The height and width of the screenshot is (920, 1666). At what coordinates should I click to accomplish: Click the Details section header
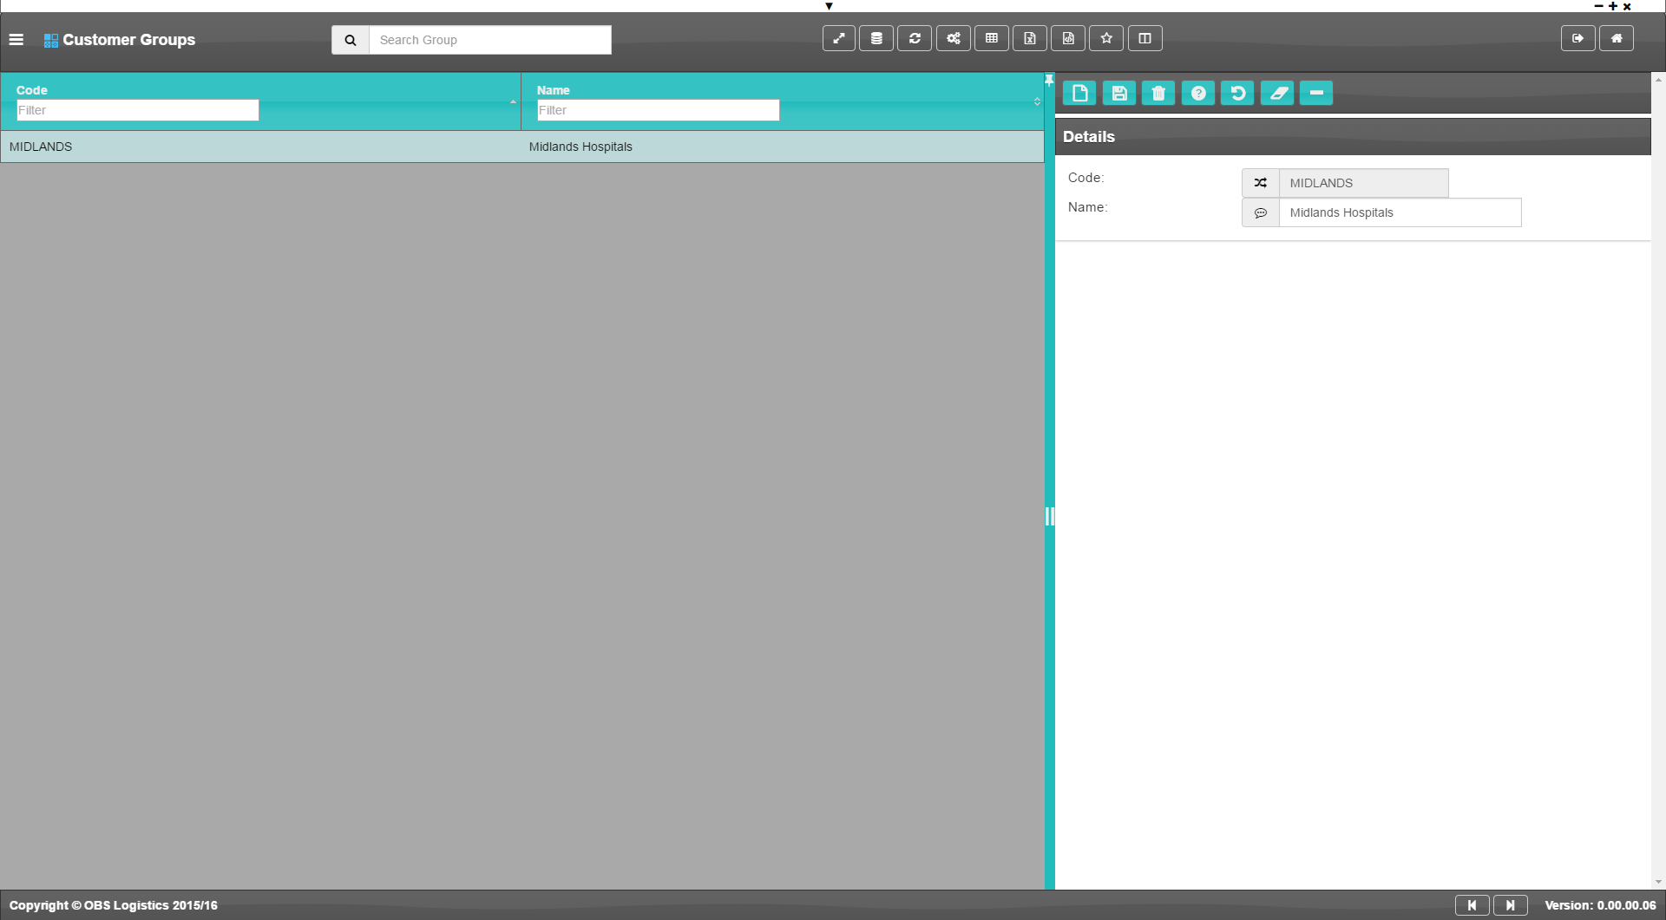click(x=1353, y=136)
